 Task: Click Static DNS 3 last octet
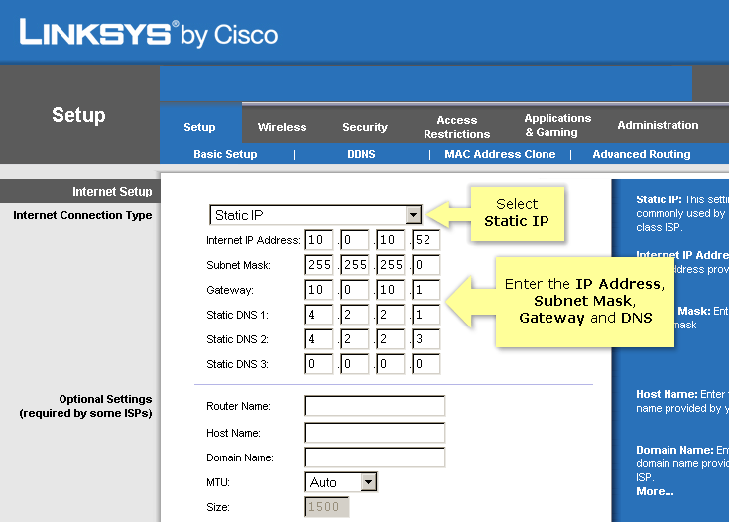425,364
